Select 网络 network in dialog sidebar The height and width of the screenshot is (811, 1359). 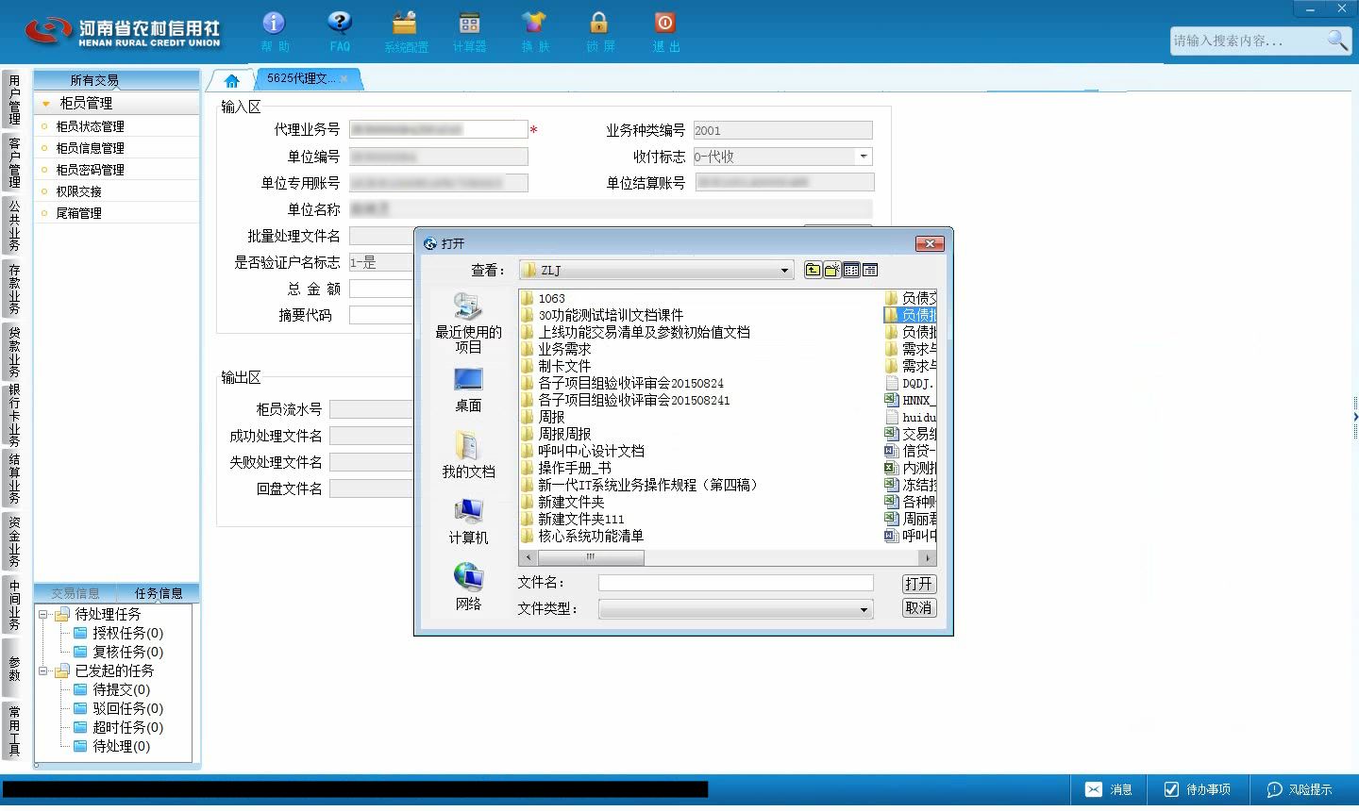(x=468, y=588)
